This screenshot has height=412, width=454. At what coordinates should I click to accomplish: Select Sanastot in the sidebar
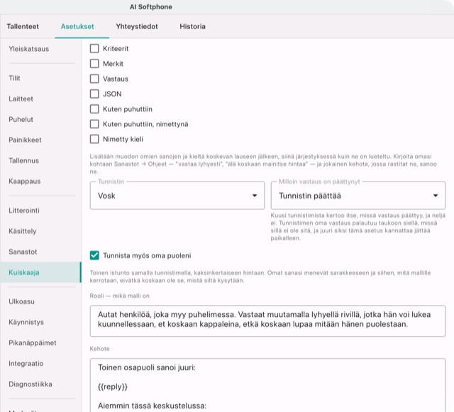point(40,252)
